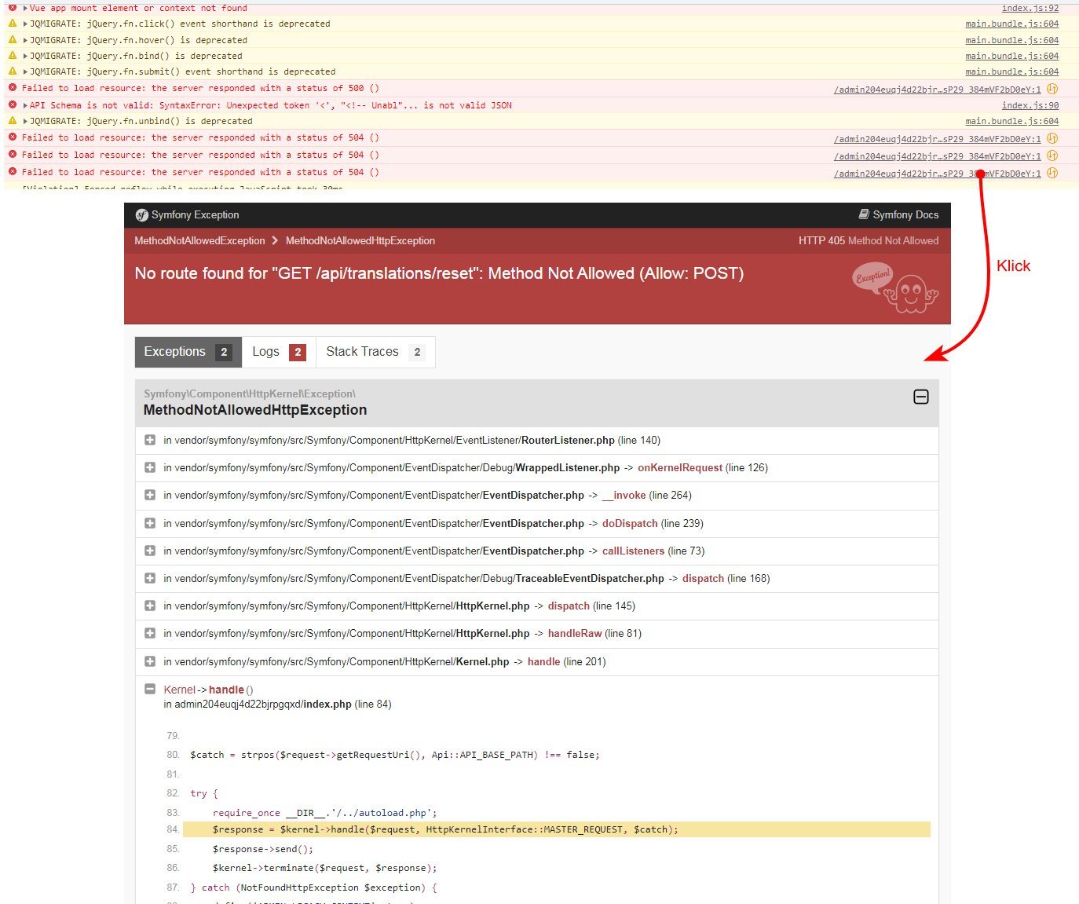Click the "in admin204euqj4d22bjrpgqxd/index.php (line 84)" text

click(x=277, y=704)
